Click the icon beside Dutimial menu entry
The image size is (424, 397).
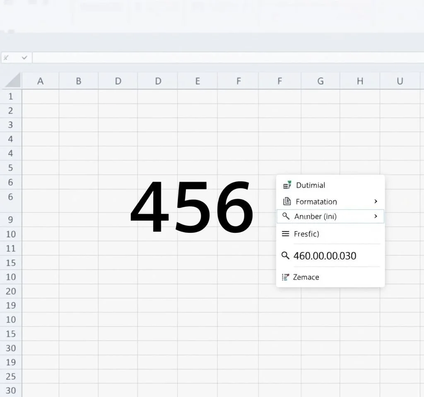[x=287, y=185]
